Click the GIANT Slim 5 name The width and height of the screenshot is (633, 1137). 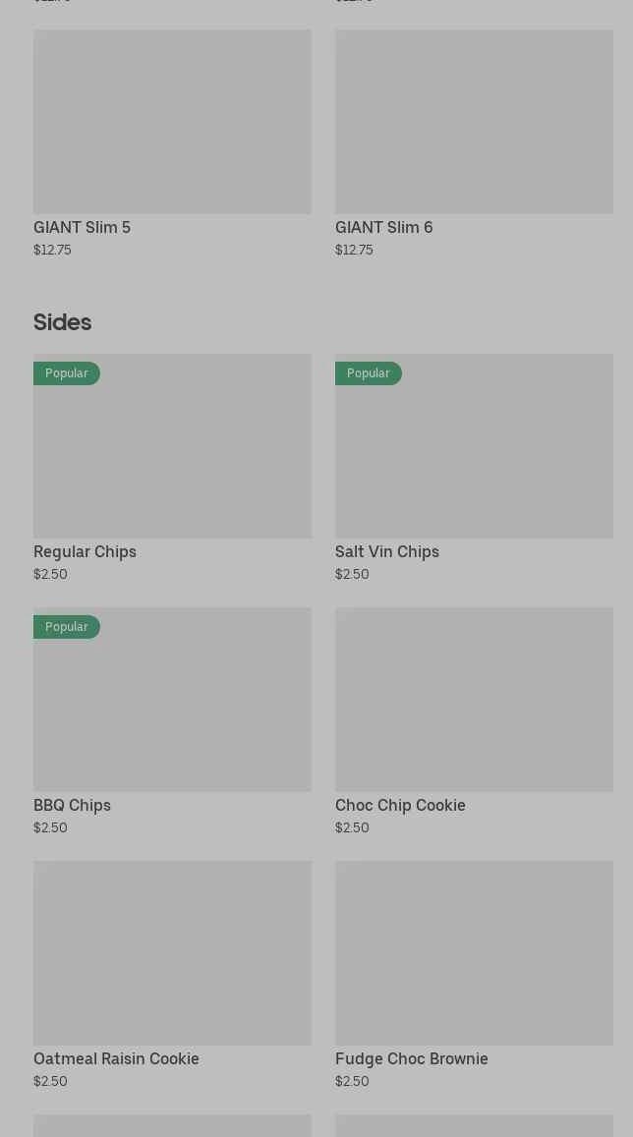pos(82,227)
